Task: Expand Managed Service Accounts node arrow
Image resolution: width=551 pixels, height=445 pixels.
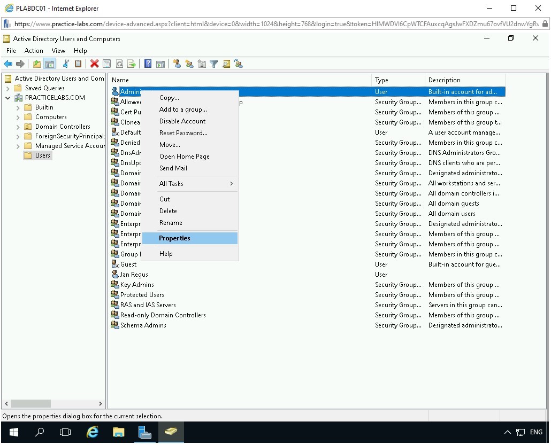Action: (x=18, y=146)
